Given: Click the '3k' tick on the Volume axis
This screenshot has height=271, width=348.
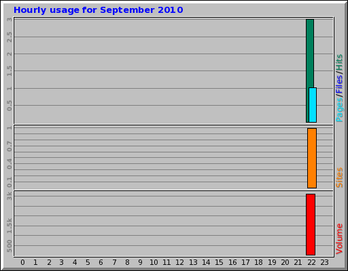Looking at the screenshot, I should (10, 196).
